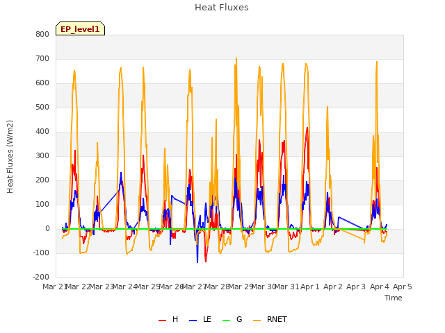Click the green G legend color marker
This screenshot has height=333, width=445.
[x=226, y=321]
